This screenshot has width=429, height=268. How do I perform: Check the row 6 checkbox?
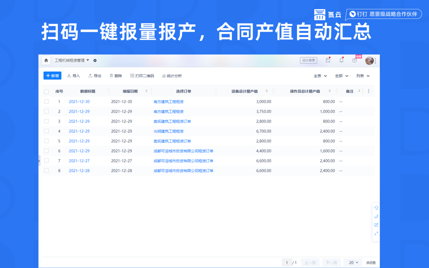47,151
